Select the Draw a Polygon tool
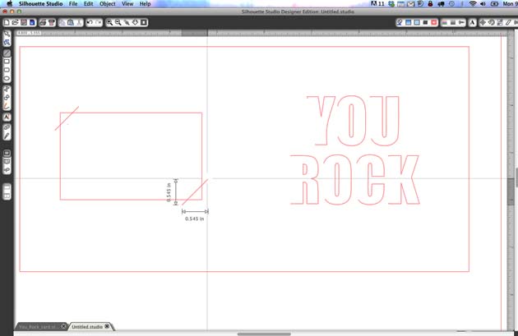This screenshot has height=336, width=518. coord(7,89)
